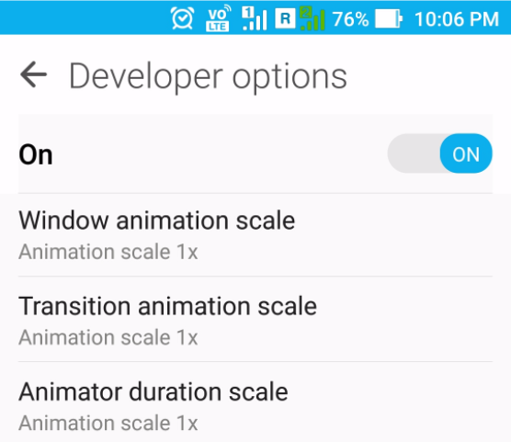Tap the 76% battery percentage
This screenshot has width=511, height=442.
pos(350,19)
